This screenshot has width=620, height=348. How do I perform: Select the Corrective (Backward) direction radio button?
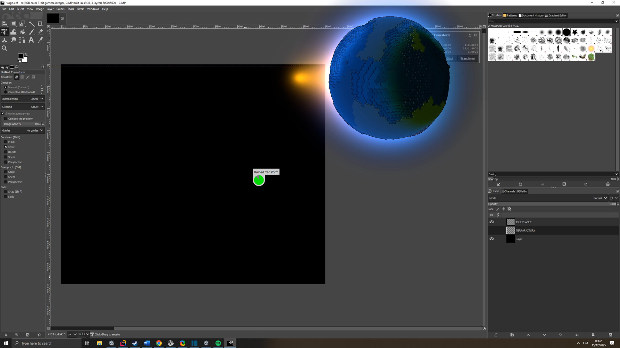[x=5, y=92]
